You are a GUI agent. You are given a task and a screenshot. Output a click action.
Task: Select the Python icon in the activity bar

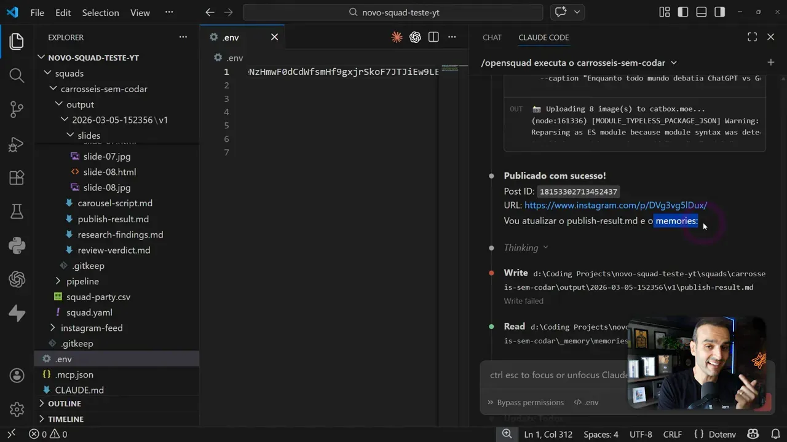[17, 245]
